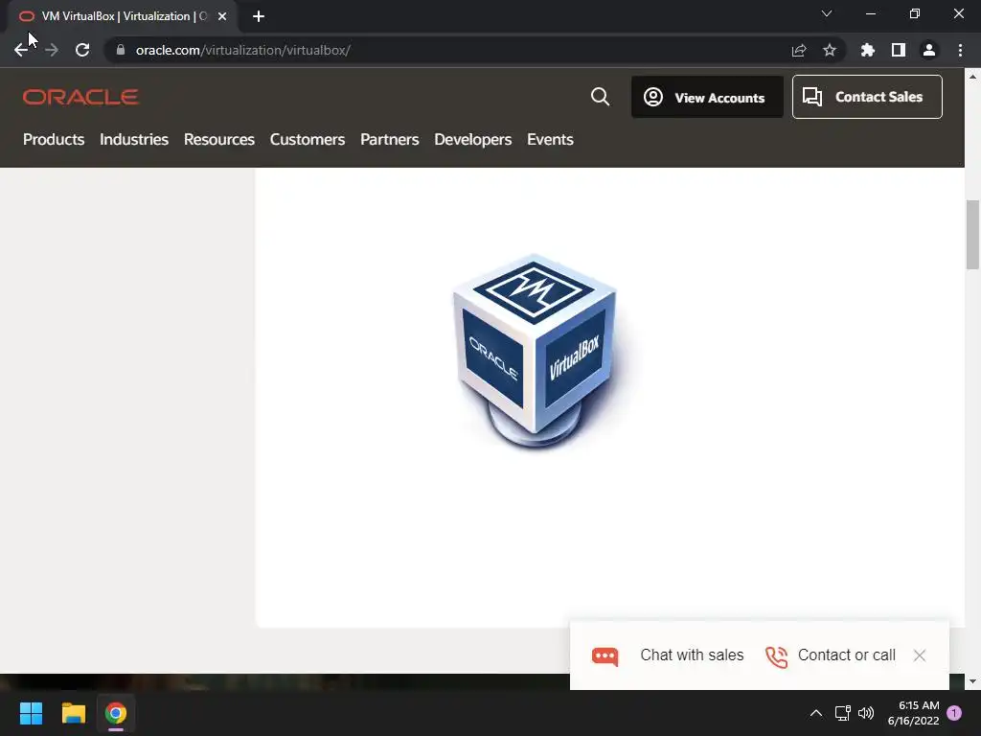Screen dimensions: 981x736
Task: Click View Accounts button
Action: [x=707, y=97]
